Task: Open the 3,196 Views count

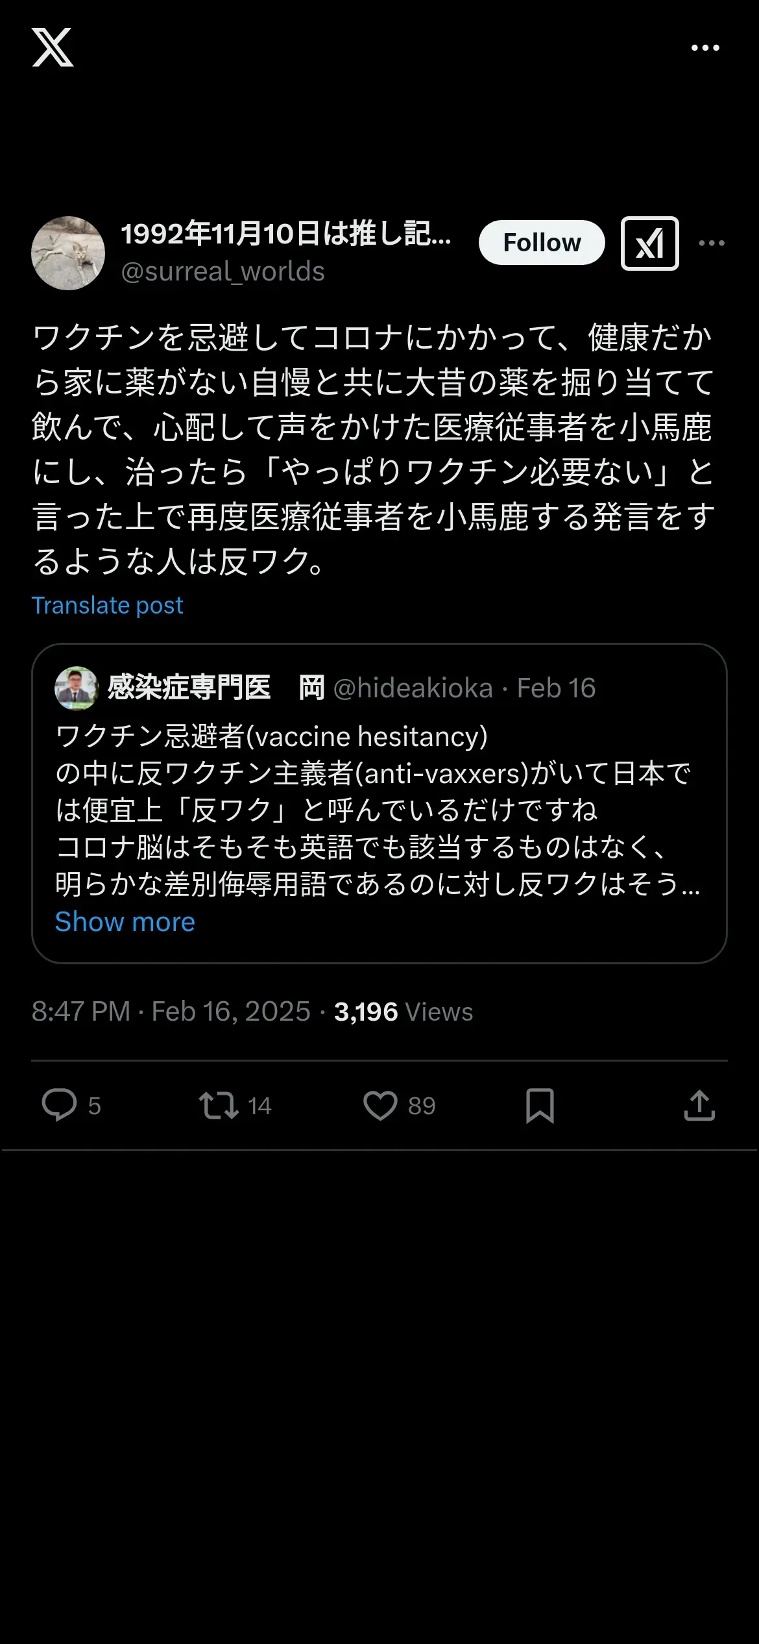Action: coord(404,1012)
